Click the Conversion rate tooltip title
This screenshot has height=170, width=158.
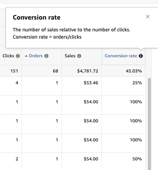point(36,17)
